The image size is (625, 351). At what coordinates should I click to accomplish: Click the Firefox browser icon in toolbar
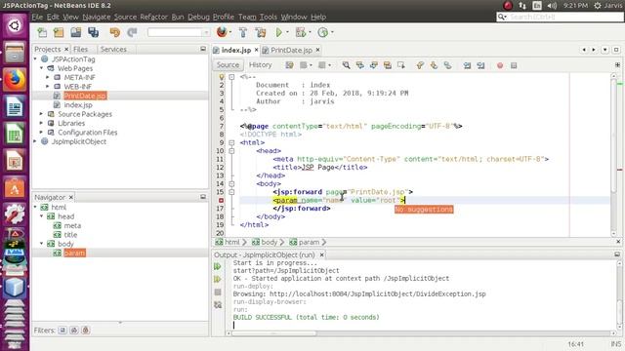222,32
